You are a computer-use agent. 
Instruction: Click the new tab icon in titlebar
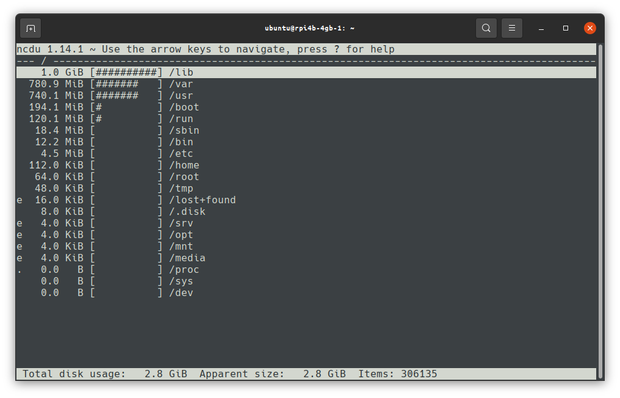click(x=31, y=28)
